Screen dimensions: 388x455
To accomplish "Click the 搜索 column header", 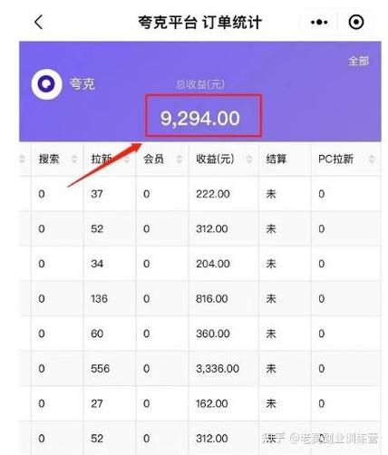I will tap(49, 159).
